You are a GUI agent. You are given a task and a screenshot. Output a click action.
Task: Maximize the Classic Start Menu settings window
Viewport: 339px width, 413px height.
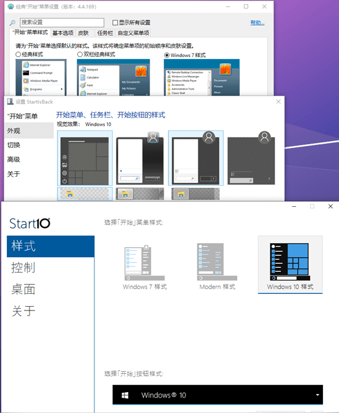[x=246, y=6]
